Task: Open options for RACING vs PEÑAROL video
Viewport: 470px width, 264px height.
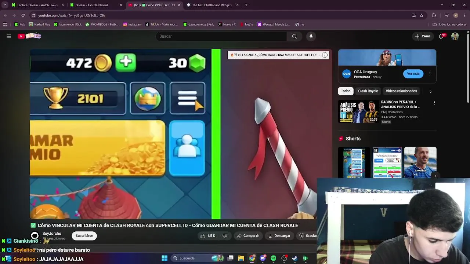Action: pyautogui.click(x=434, y=103)
